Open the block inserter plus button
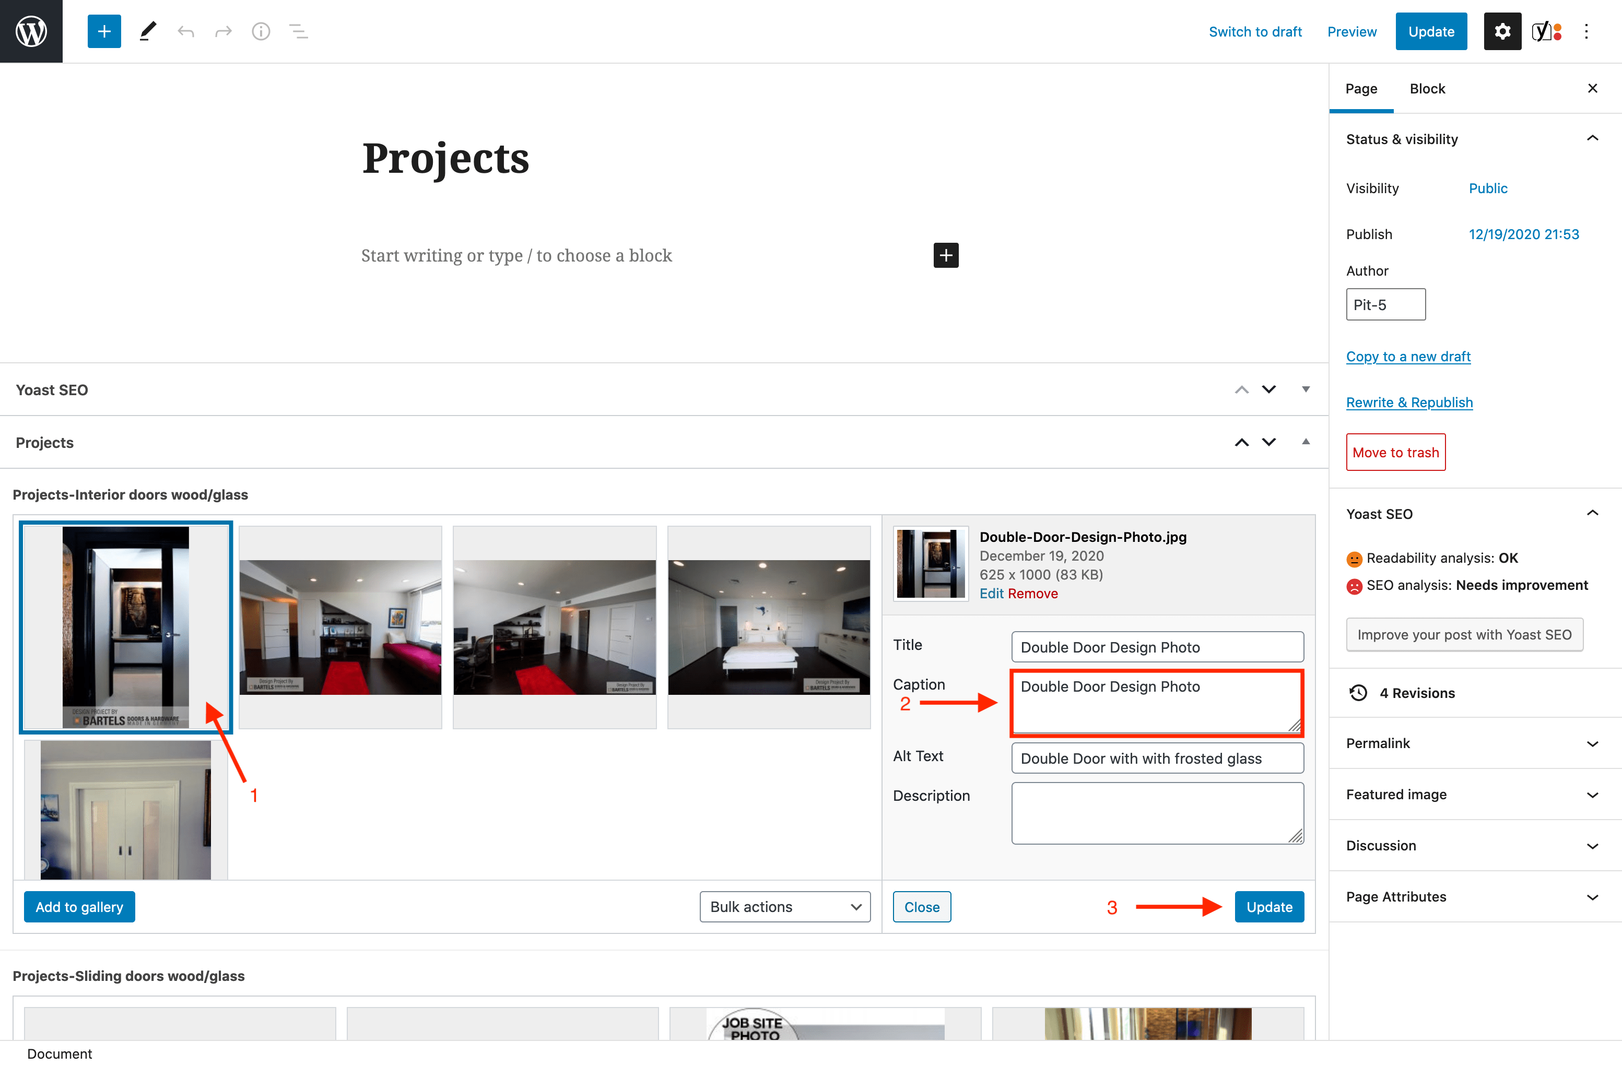This screenshot has height=1066, width=1622. click(103, 31)
